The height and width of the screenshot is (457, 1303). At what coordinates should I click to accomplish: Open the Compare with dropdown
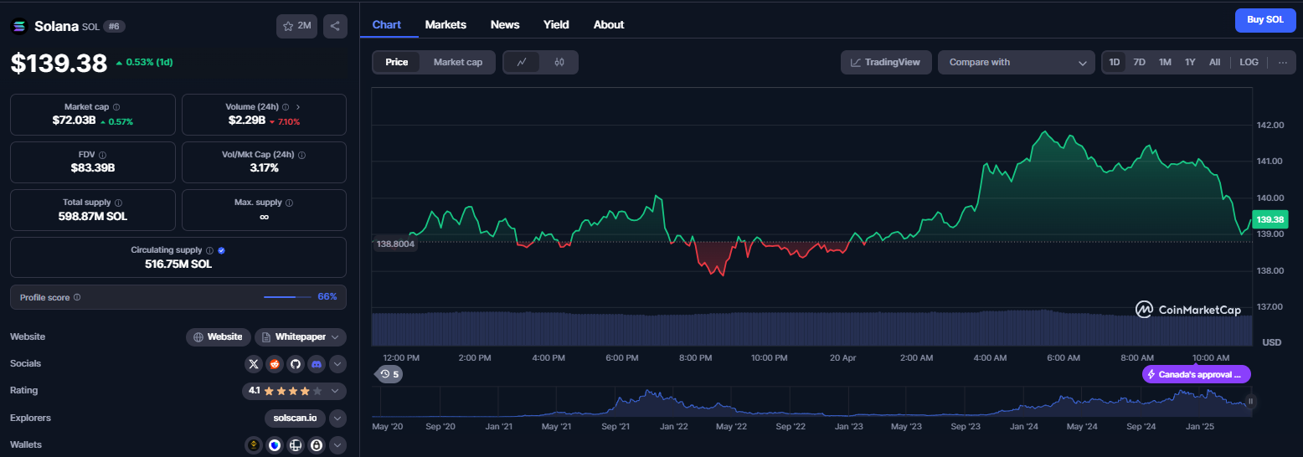click(x=1017, y=62)
